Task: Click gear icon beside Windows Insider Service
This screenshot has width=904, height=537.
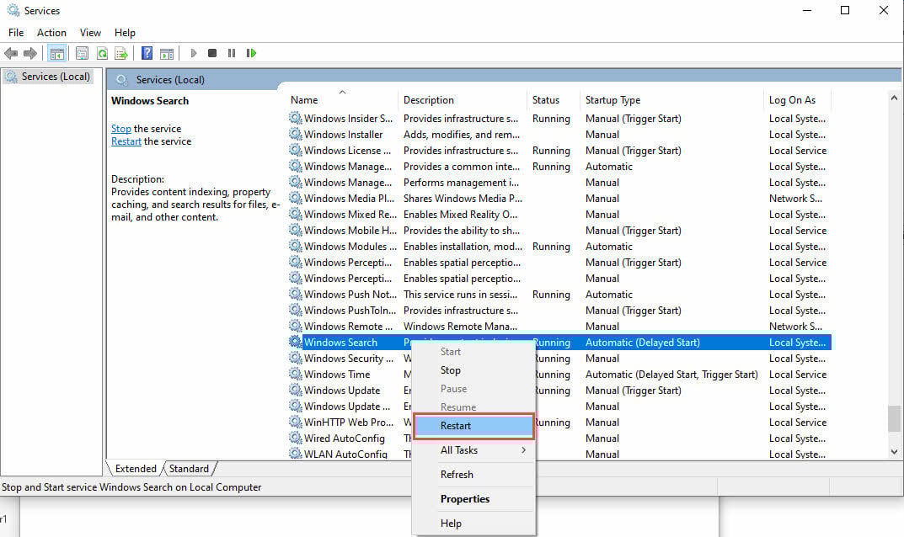Action: (295, 118)
